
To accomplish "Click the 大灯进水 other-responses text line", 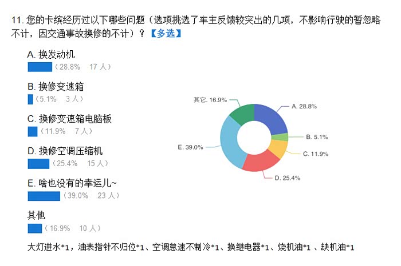I will [191, 247].
